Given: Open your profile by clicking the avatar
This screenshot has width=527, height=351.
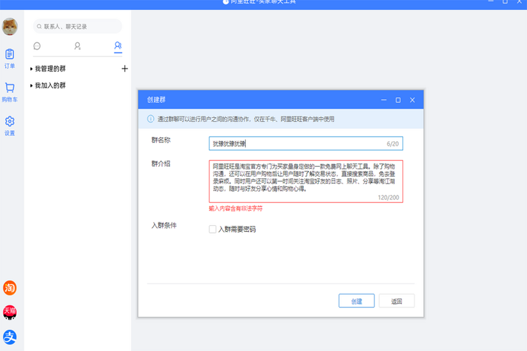Looking at the screenshot, I should (10, 26).
